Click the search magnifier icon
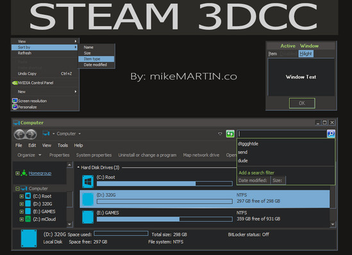352x255 pixels. click(331, 134)
